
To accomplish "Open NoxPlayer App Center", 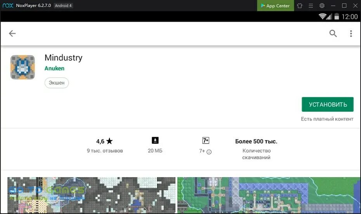I will click(x=275, y=6).
